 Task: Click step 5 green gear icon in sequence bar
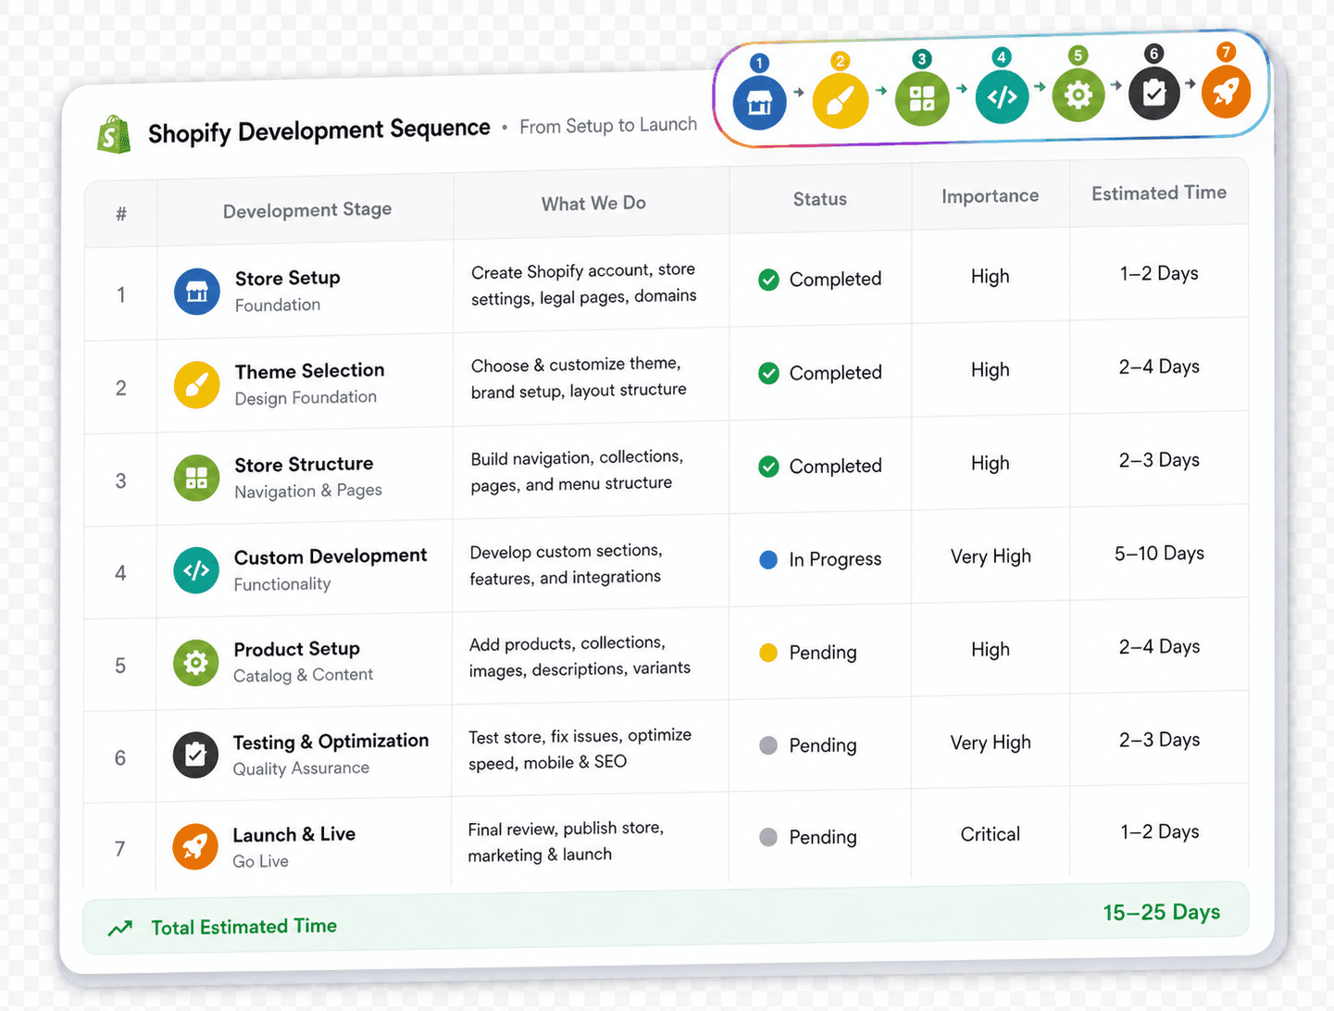tap(1078, 94)
